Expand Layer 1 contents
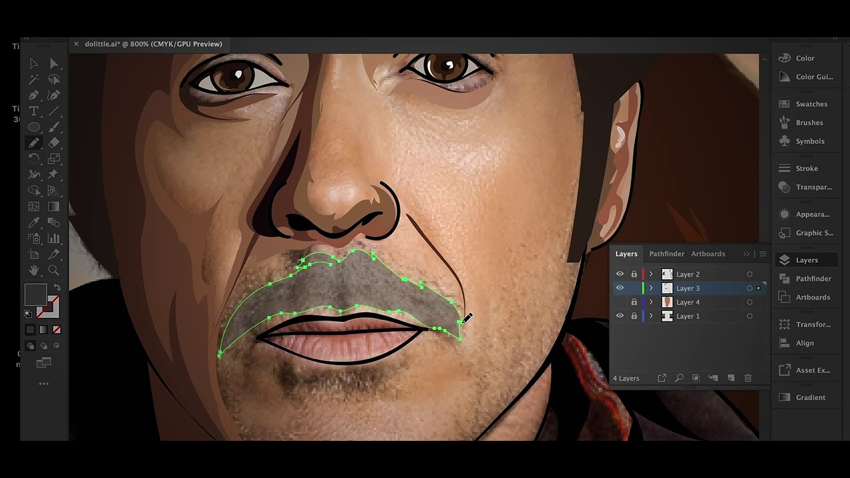The image size is (850, 478). pyautogui.click(x=651, y=316)
